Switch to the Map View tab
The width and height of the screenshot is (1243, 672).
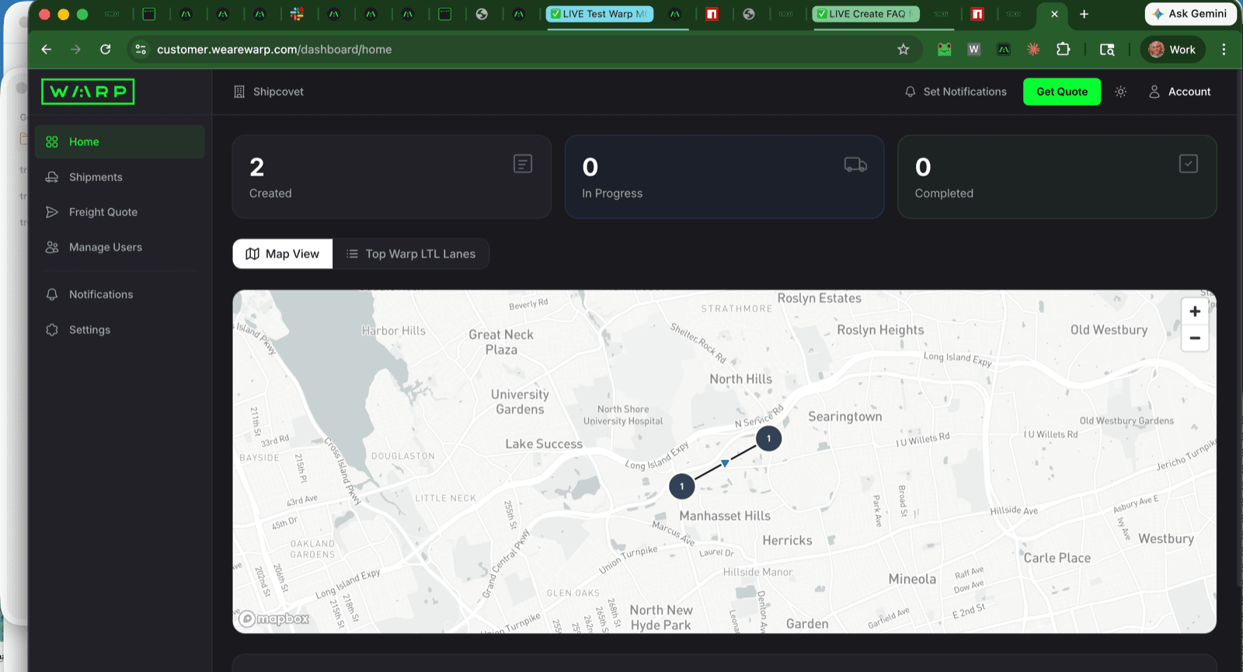(283, 254)
